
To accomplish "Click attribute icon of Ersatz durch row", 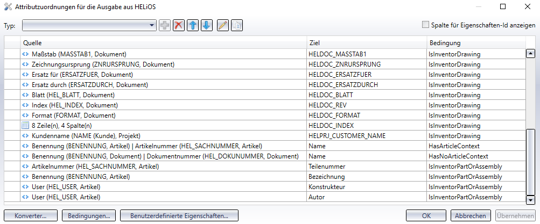I will pos(25,84).
